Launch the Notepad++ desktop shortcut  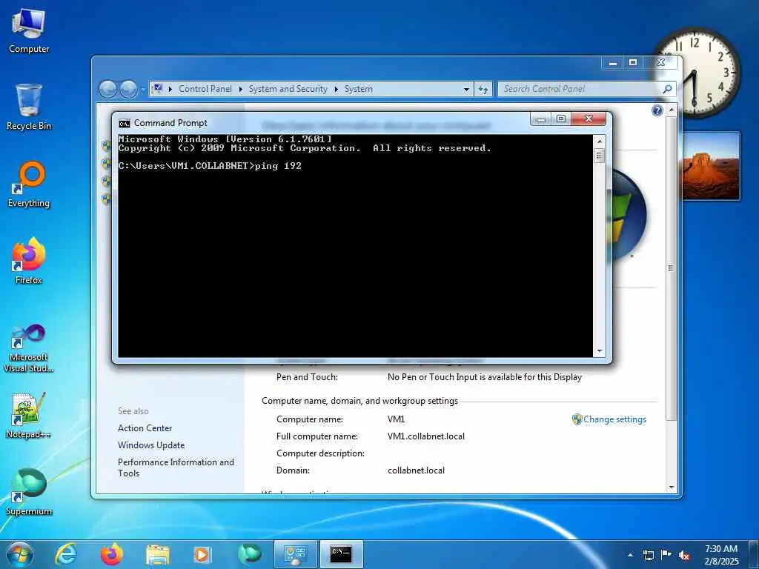point(29,415)
